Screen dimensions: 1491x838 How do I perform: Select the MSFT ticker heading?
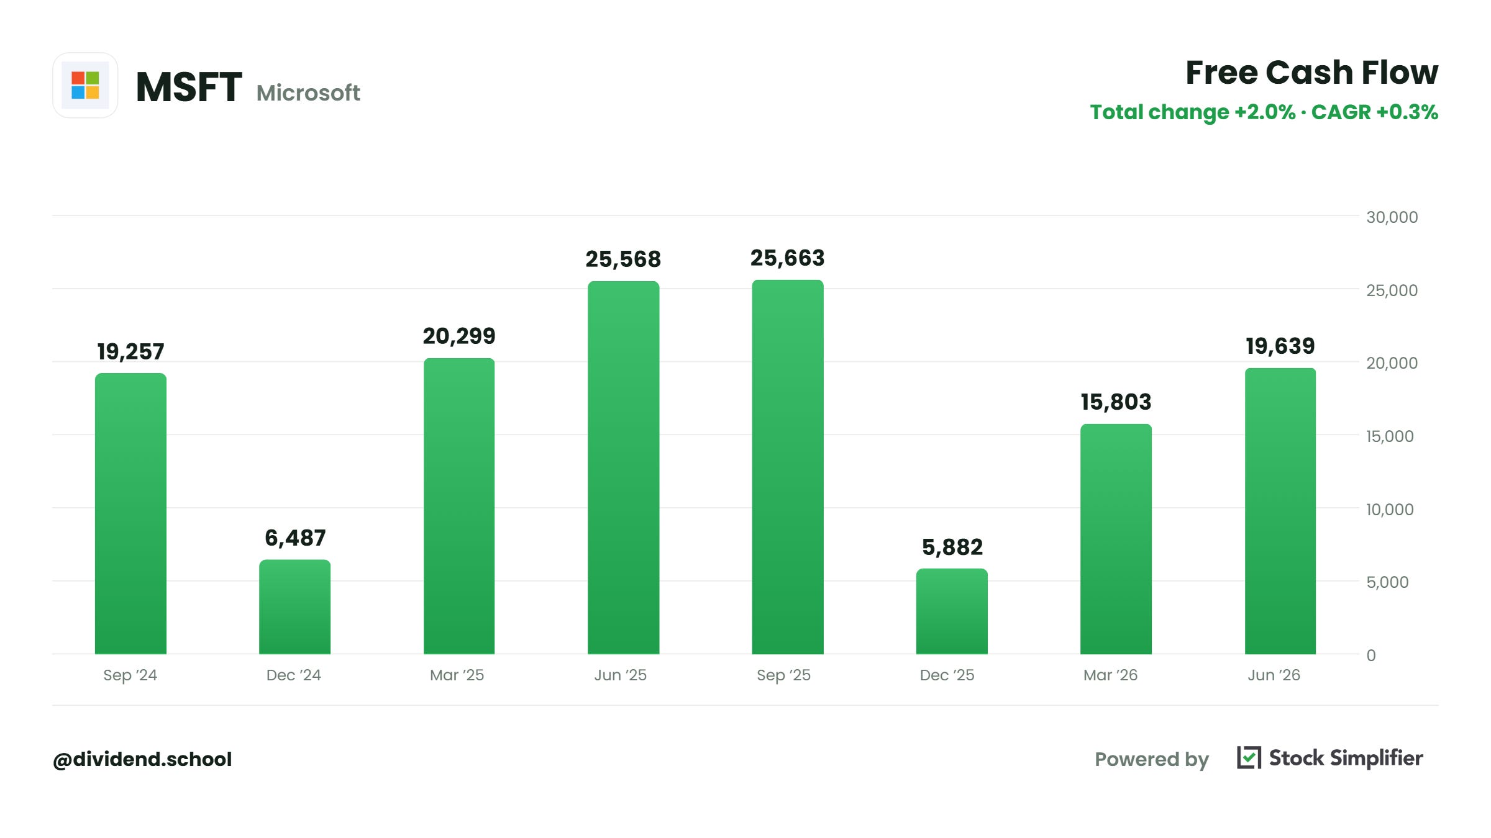click(x=189, y=87)
